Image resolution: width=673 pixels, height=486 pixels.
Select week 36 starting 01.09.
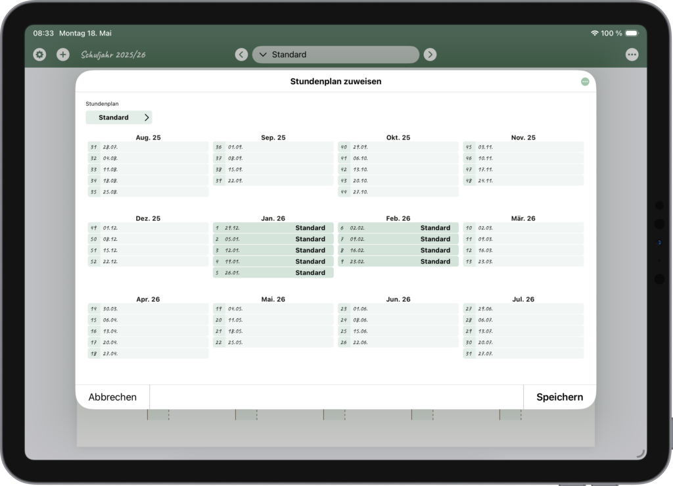(x=273, y=147)
